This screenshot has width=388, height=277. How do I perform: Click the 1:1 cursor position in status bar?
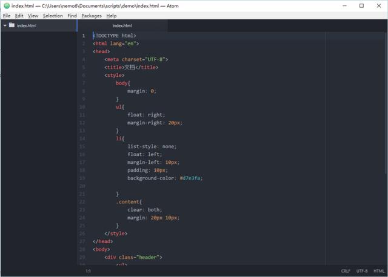coord(88,271)
